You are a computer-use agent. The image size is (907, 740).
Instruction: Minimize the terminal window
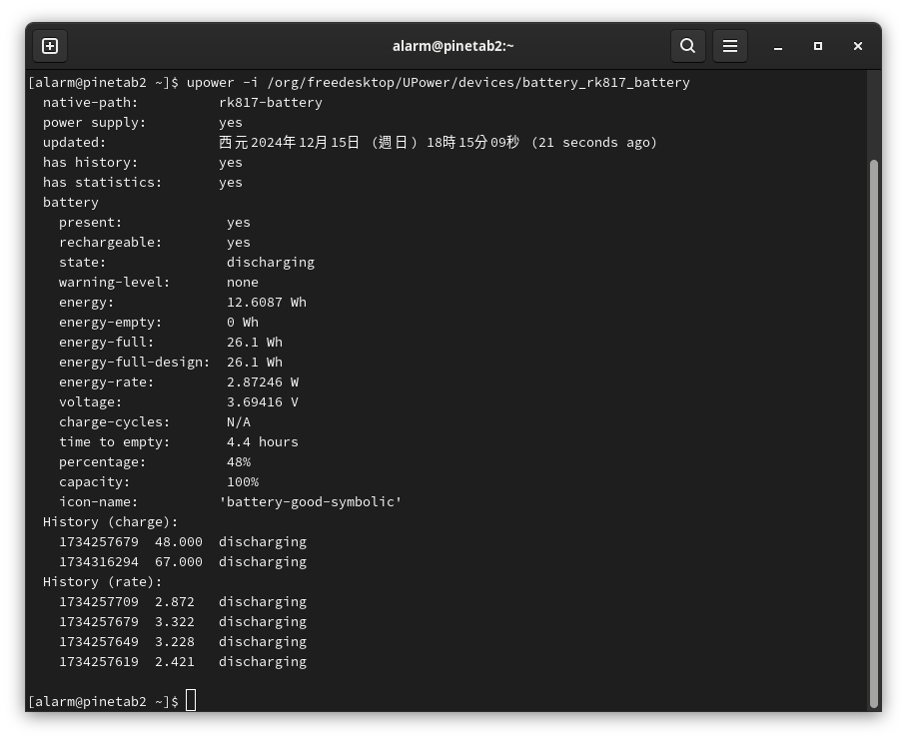click(778, 46)
